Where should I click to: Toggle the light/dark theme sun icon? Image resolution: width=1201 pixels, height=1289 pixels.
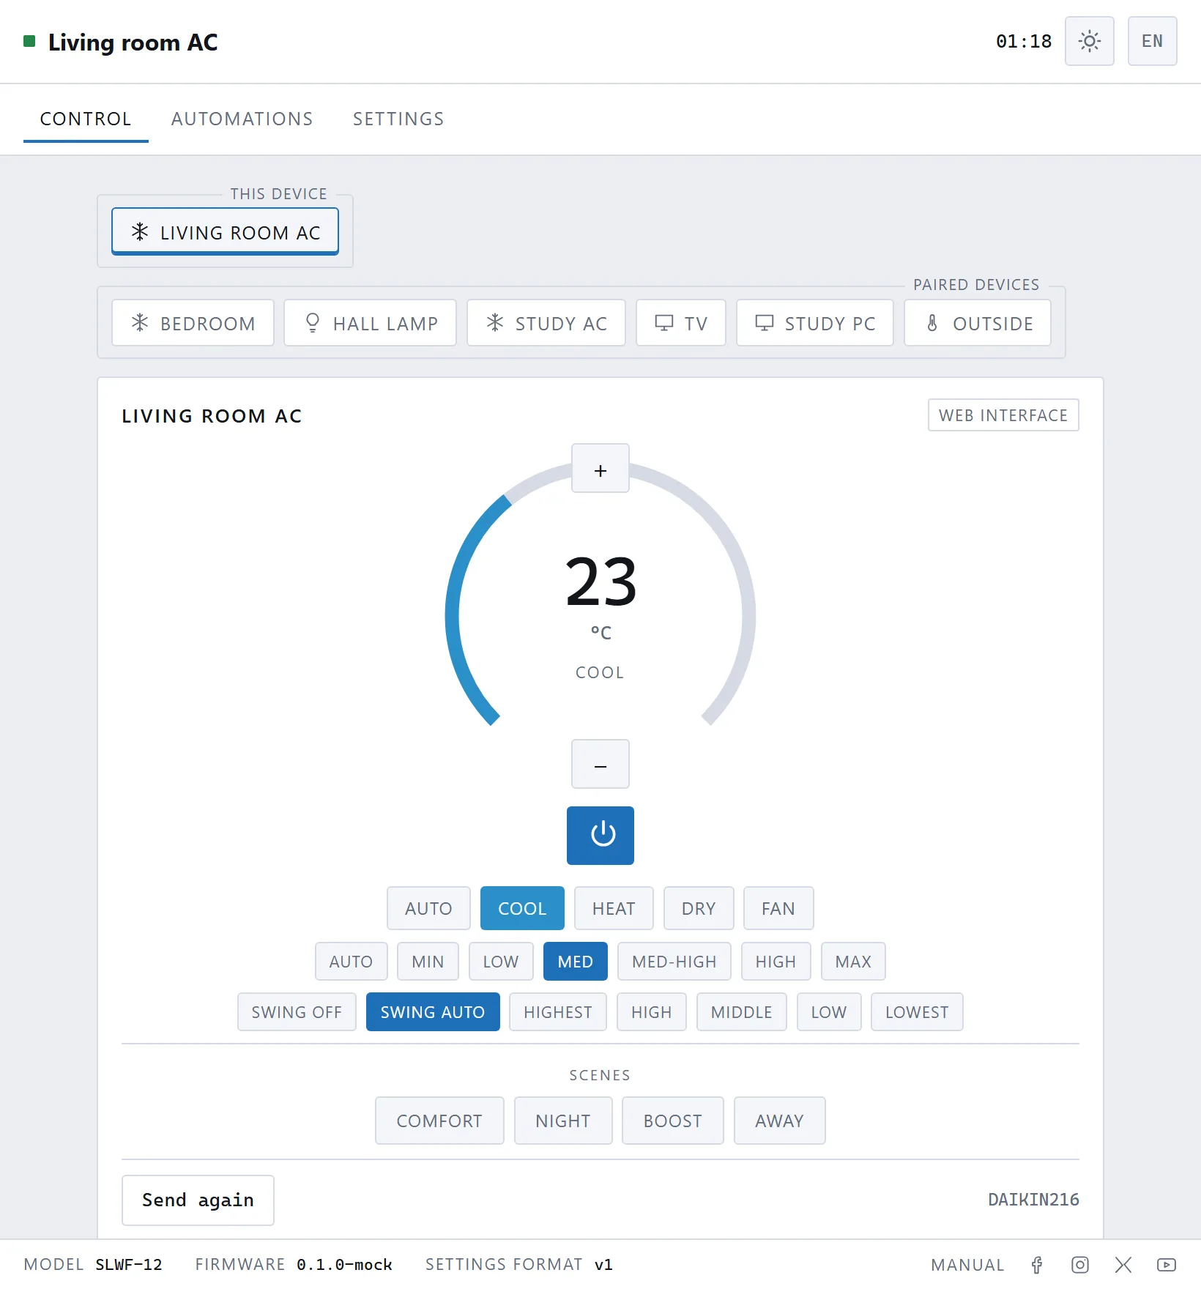point(1089,41)
